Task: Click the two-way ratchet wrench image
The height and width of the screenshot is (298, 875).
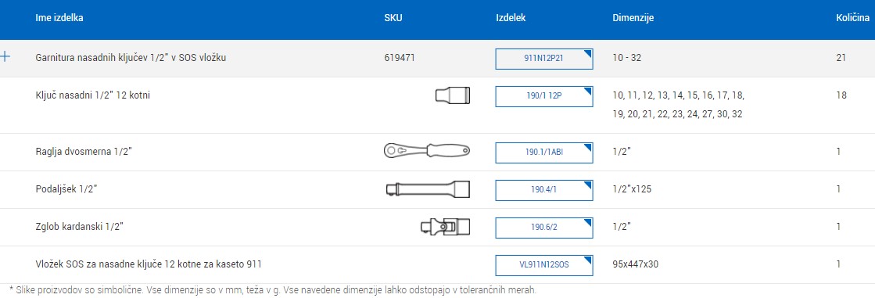Action: click(427, 150)
